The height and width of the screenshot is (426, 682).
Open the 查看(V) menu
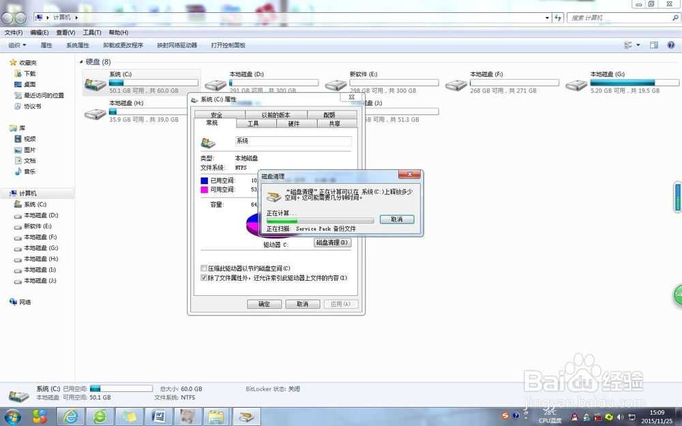point(65,33)
